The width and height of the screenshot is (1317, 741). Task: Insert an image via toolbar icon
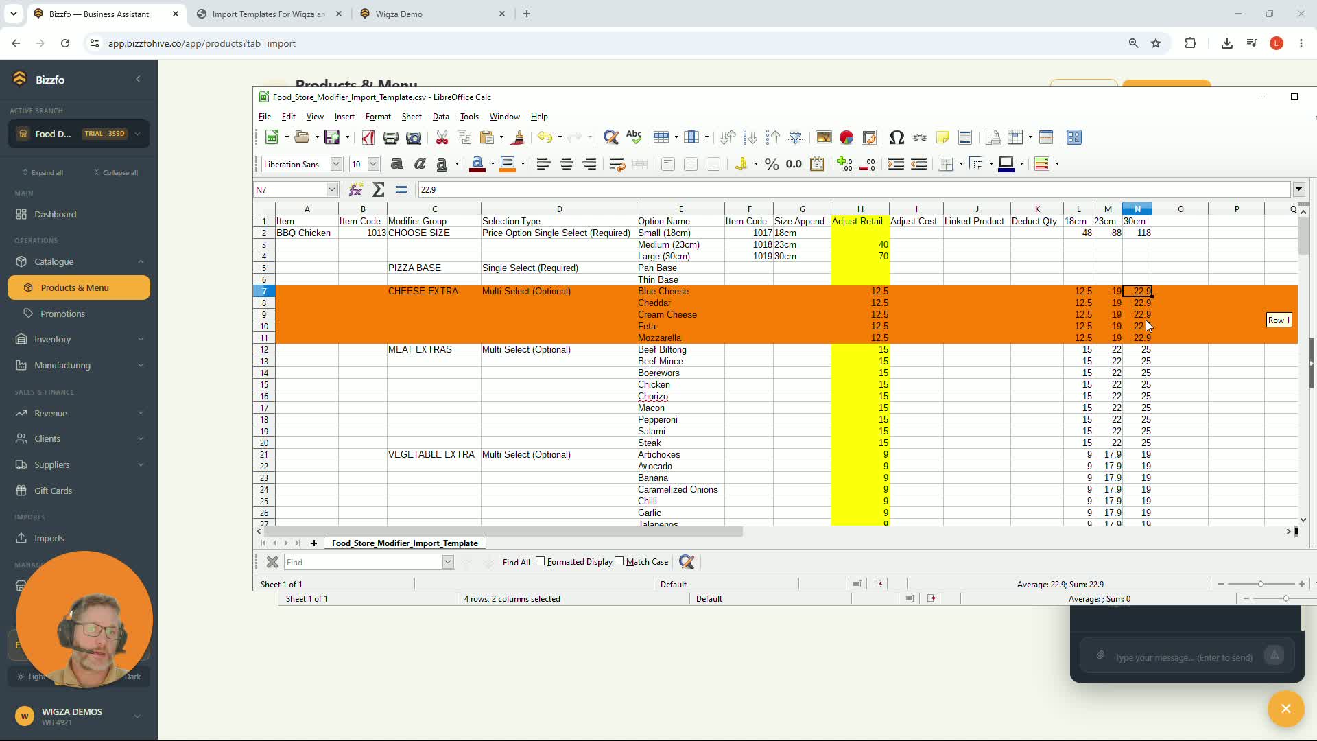tap(824, 138)
